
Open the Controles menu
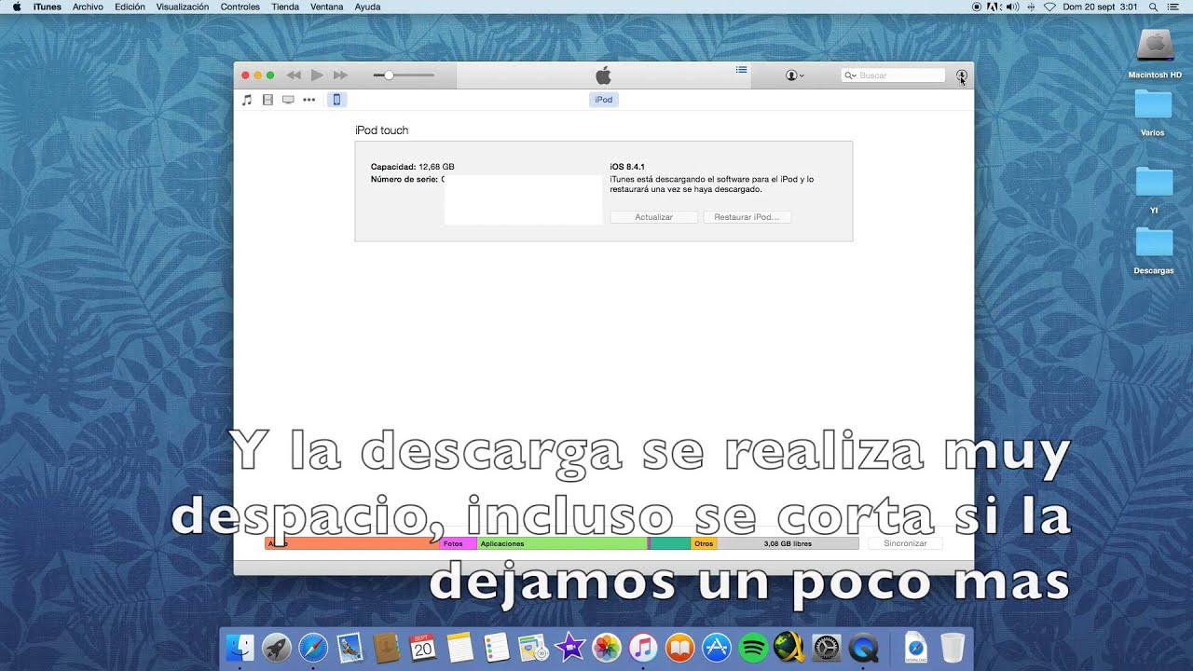pos(240,7)
